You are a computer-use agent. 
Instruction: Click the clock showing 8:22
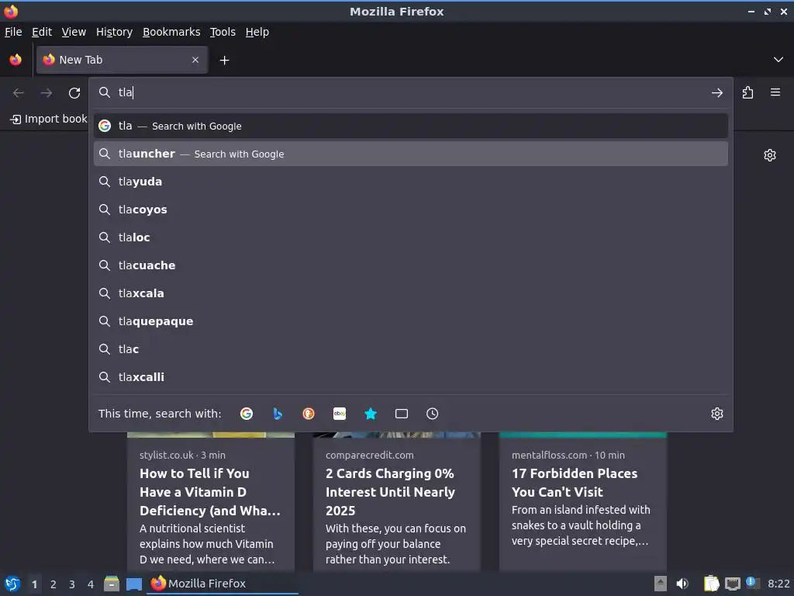coord(778,584)
